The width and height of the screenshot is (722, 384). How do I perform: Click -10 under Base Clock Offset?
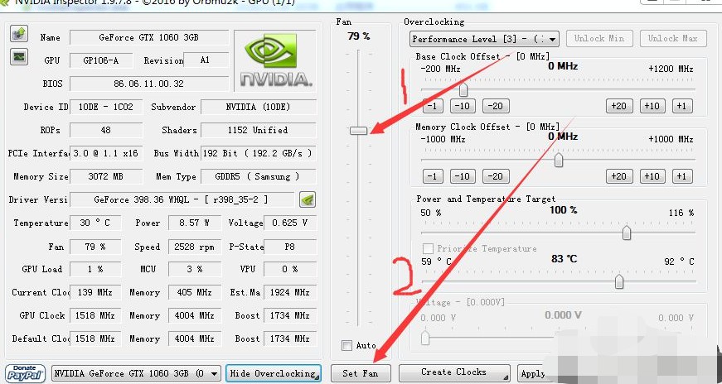463,106
